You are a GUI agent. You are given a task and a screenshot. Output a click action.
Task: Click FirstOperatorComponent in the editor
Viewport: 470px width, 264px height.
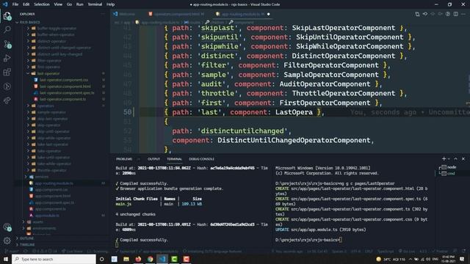point(325,103)
